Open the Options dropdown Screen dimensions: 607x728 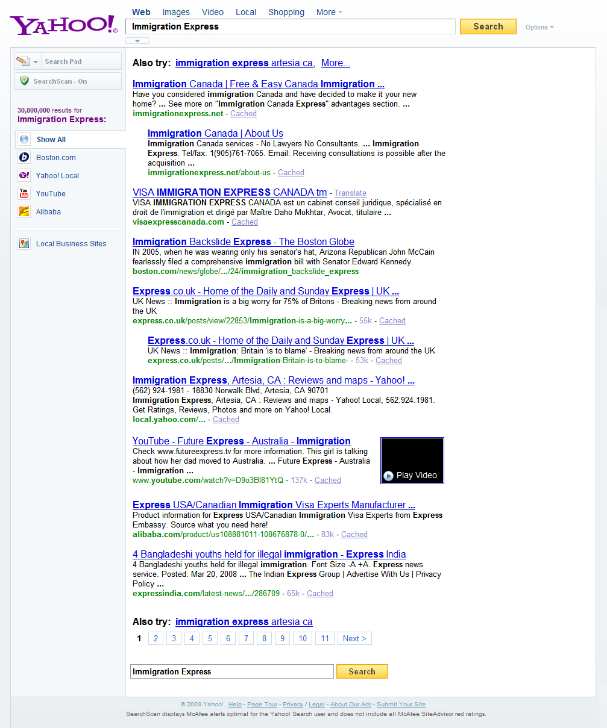539,27
